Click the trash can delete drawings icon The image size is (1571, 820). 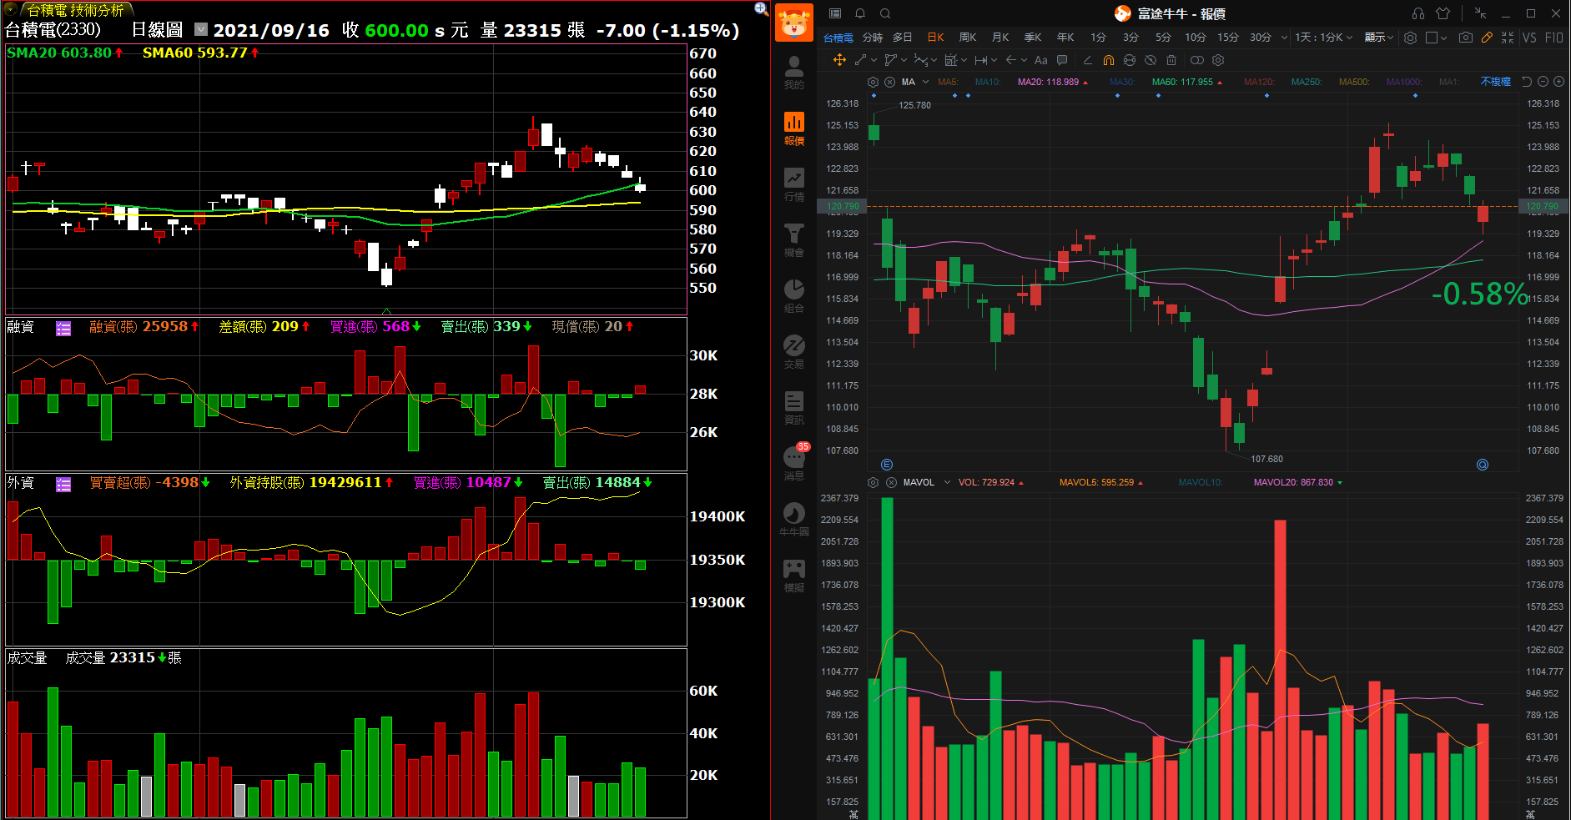tap(1171, 60)
